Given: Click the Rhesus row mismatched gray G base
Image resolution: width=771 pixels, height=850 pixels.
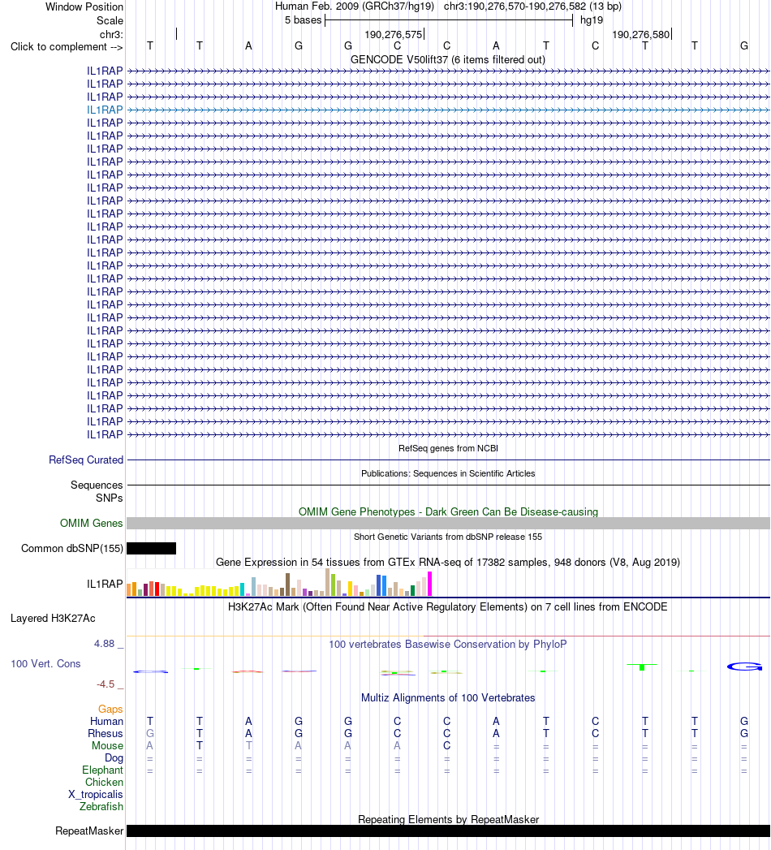Looking at the screenshot, I should [150, 733].
